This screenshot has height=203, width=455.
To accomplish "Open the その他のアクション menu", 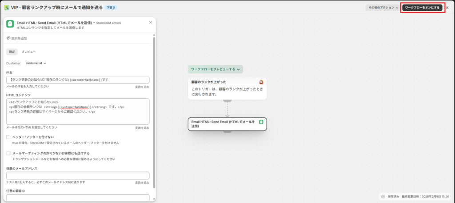I will (x=382, y=8).
